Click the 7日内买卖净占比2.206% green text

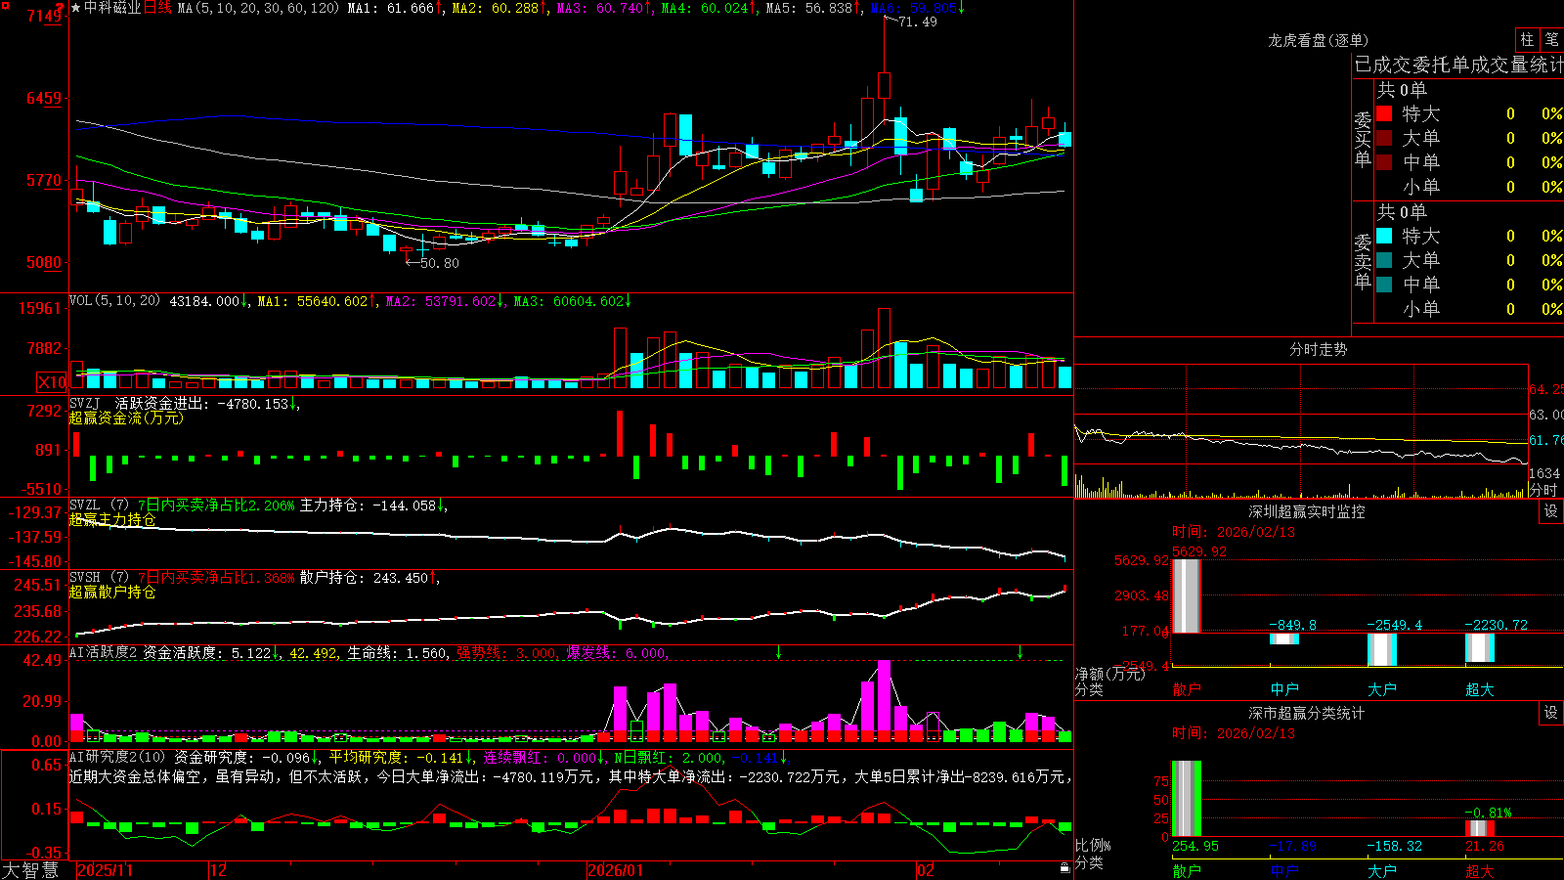(x=215, y=506)
